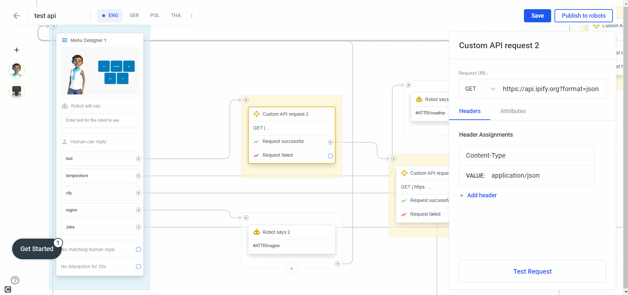The height and width of the screenshot is (295, 628).
Task: Click the Custom API request 2 panel title
Action: tap(499, 46)
